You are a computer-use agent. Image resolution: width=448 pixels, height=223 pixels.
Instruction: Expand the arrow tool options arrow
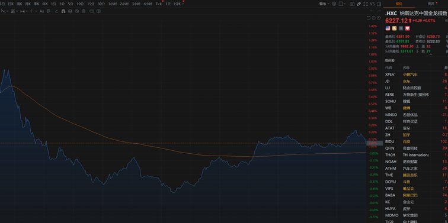click(36, 11)
